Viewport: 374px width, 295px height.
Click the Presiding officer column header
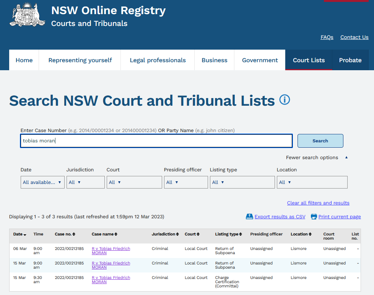[x=266, y=234]
